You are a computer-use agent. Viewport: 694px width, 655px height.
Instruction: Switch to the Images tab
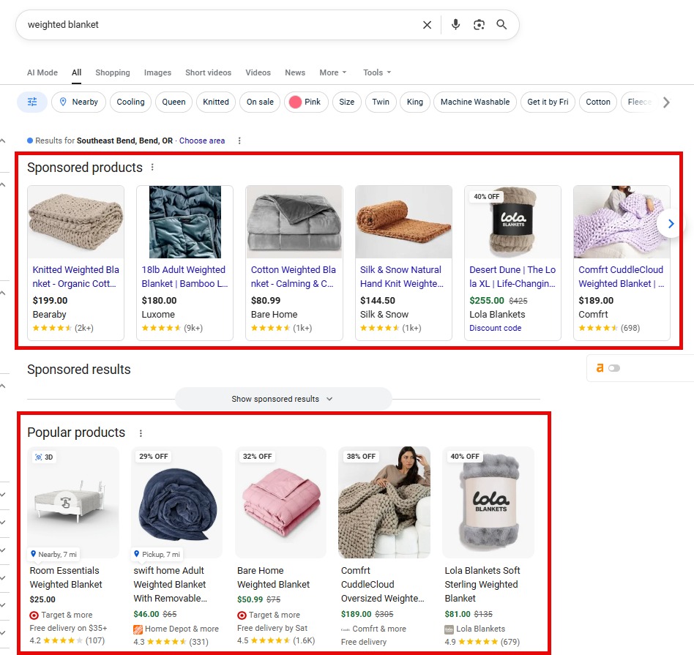coord(157,72)
